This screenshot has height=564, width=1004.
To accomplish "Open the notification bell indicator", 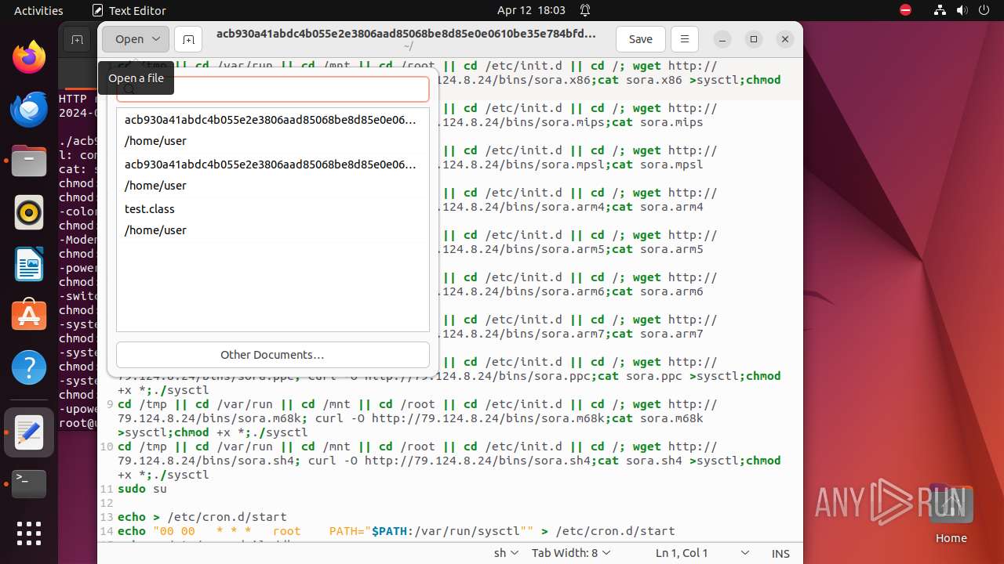I will pos(585,10).
